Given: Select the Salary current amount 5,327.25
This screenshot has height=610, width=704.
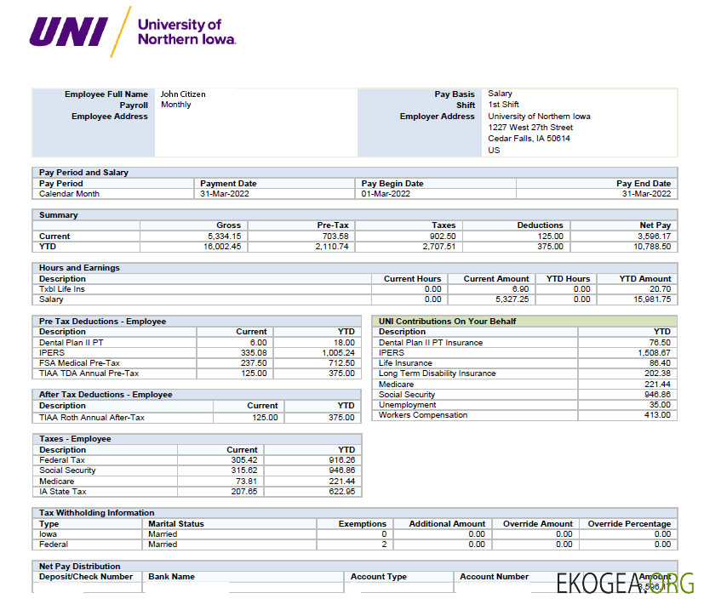Looking at the screenshot, I should (512, 299).
